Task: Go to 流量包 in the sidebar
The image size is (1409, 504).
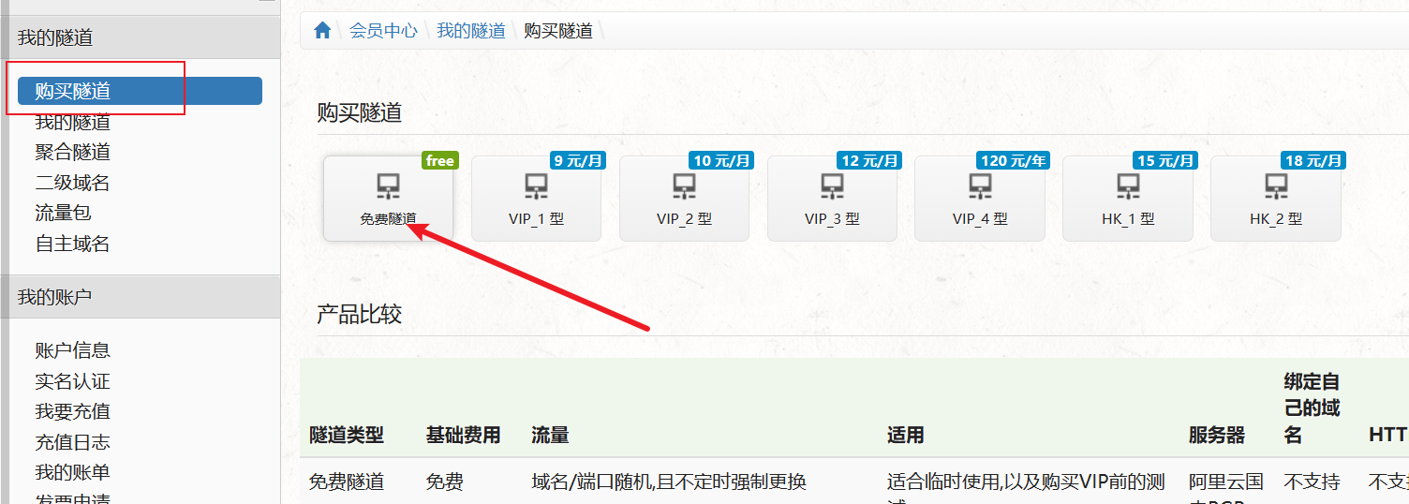Action: tap(64, 213)
